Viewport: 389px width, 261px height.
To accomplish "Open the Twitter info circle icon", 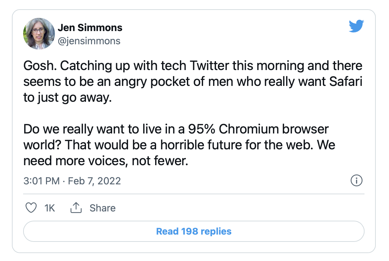I will (356, 181).
